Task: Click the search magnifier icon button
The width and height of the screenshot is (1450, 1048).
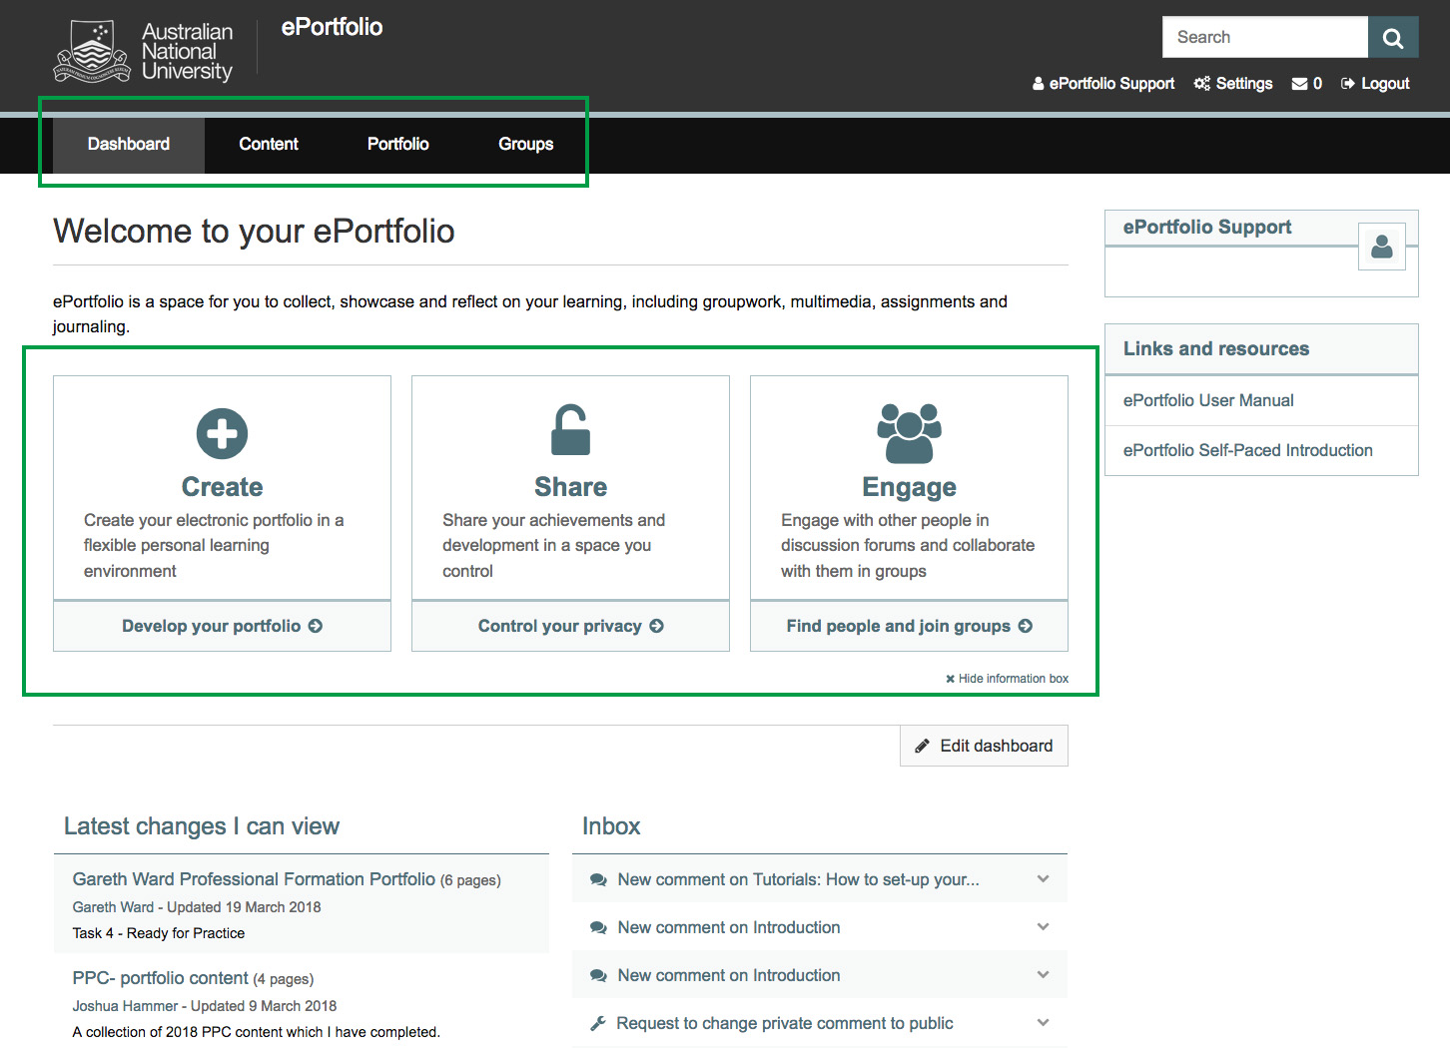Action: [1393, 38]
